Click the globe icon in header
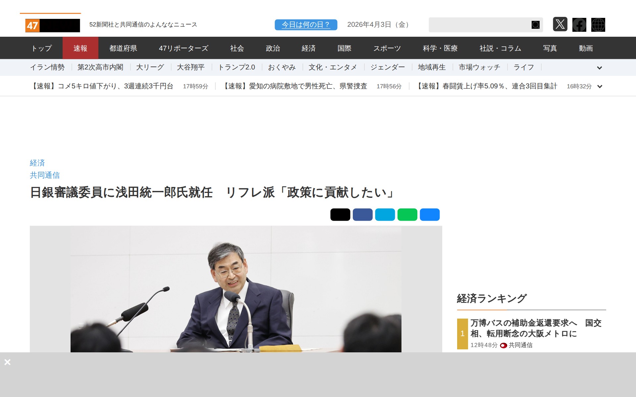This screenshot has width=636, height=397. coord(598,25)
